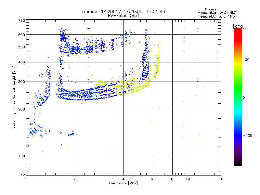Click the y-axis tick label '75'
The height and width of the screenshot is (195, 260).
(x=23, y=174)
